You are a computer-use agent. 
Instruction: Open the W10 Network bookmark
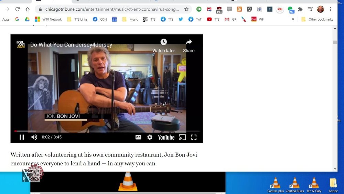(x=48, y=19)
